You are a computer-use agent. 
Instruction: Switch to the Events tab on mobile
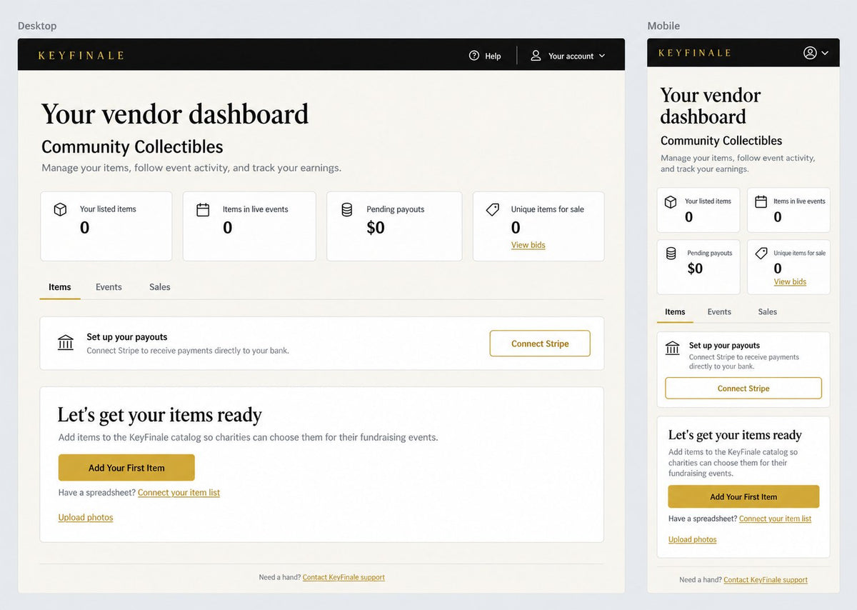(x=719, y=312)
